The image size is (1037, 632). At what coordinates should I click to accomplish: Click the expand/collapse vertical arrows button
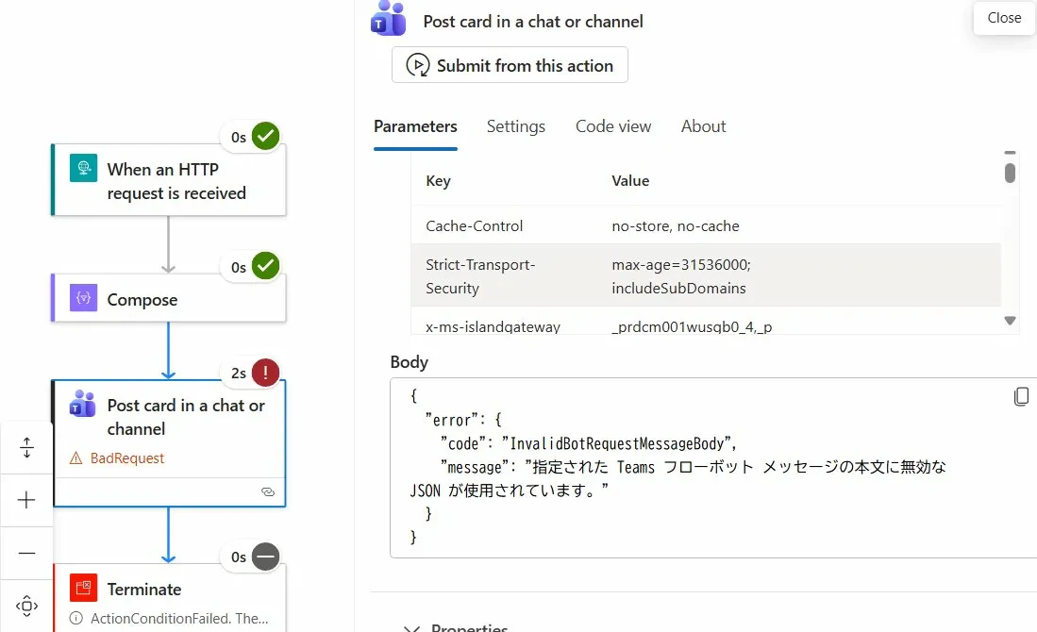click(26, 447)
